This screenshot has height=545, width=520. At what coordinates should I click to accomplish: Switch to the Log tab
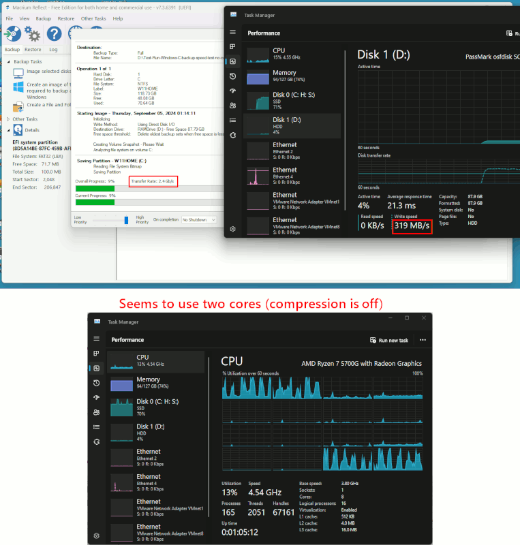pyautogui.click(x=53, y=49)
